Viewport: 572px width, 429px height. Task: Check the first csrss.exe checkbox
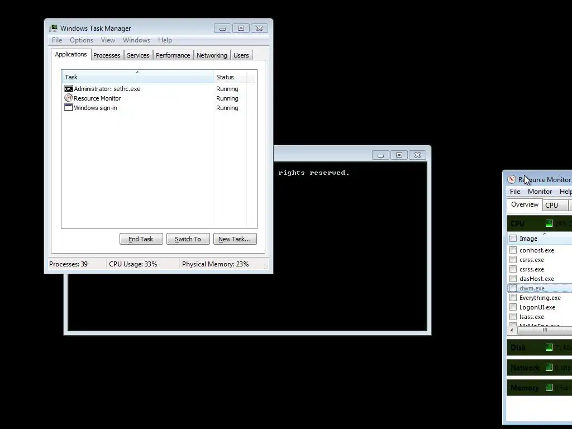tap(513, 260)
